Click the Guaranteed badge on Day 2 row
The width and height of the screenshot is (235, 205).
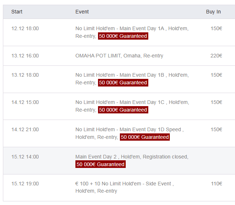tap(101, 164)
